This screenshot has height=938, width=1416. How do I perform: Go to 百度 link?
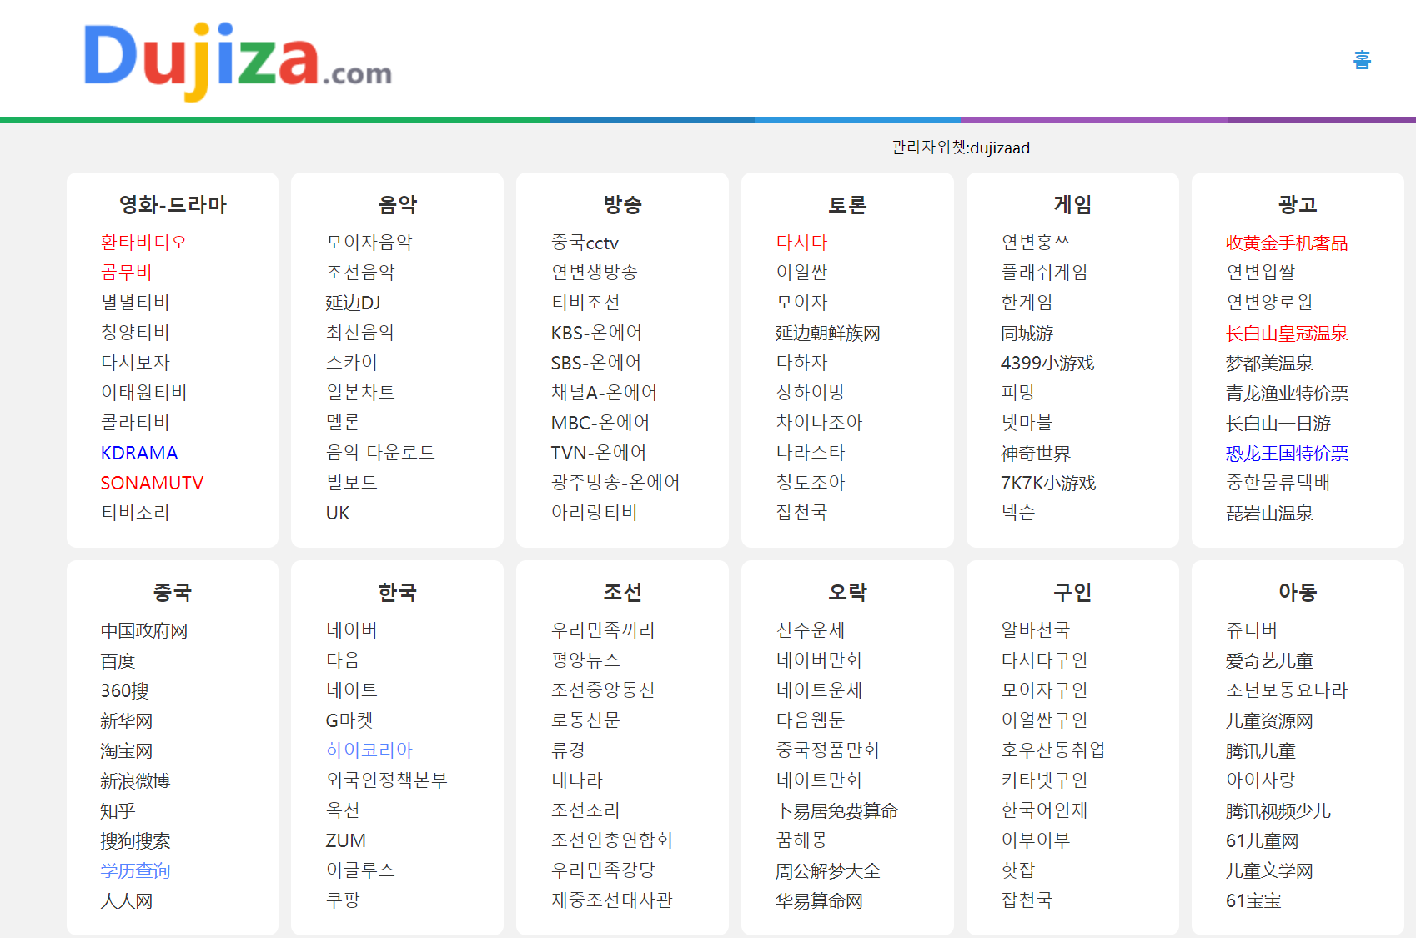pos(118,660)
